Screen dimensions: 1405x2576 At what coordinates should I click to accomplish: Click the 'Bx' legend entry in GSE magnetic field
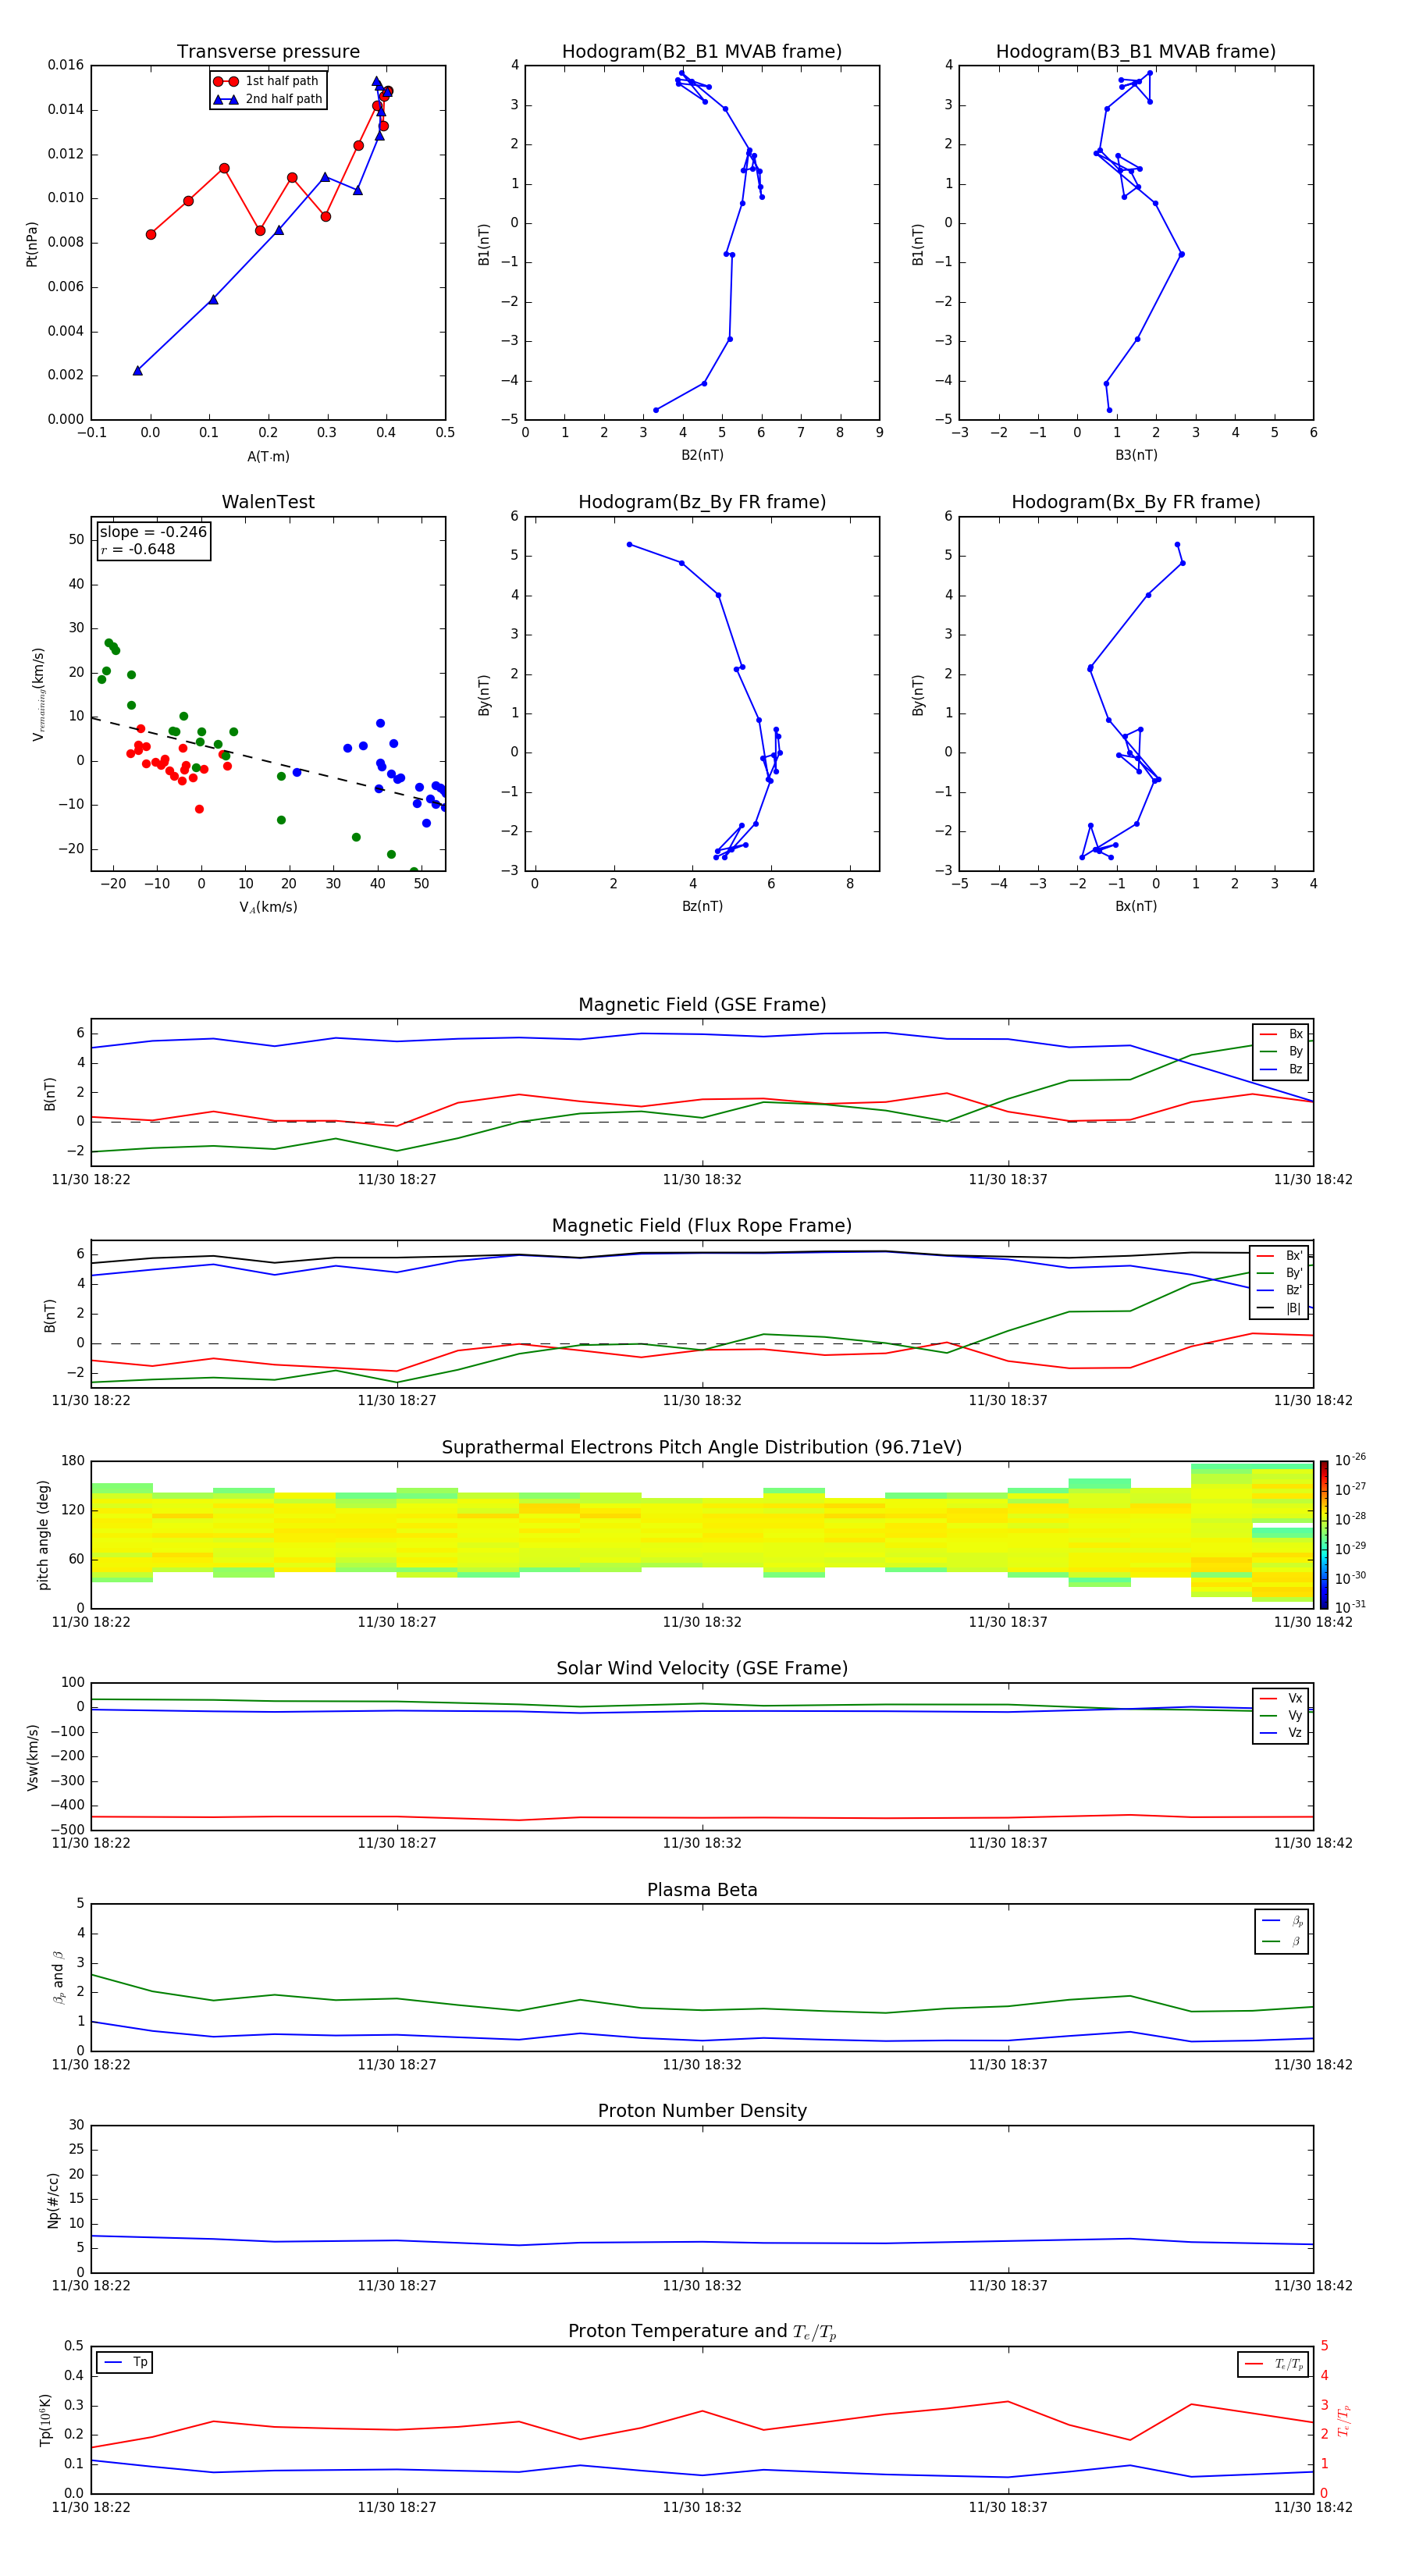pyautogui.click(x=1281, y=1034)
